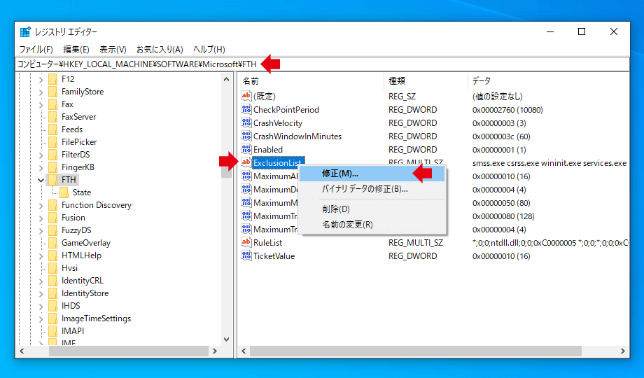
Task: Click the Registry Editor app icon in title bar
Action: tap(25, 31)
